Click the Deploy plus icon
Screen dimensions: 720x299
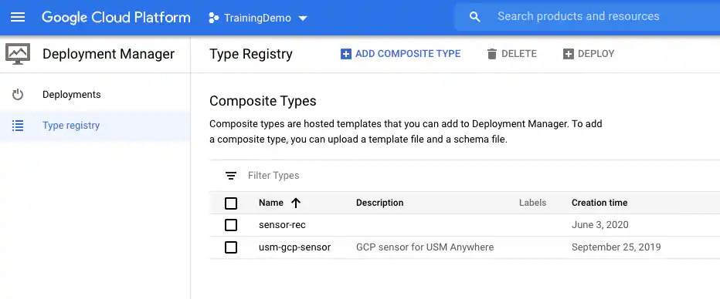tap(569, 54)
